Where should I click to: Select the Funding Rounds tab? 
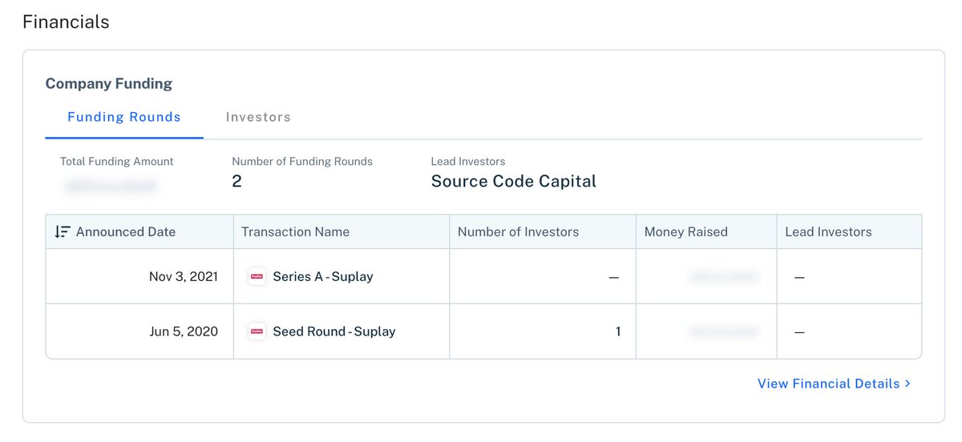point(124,117)
